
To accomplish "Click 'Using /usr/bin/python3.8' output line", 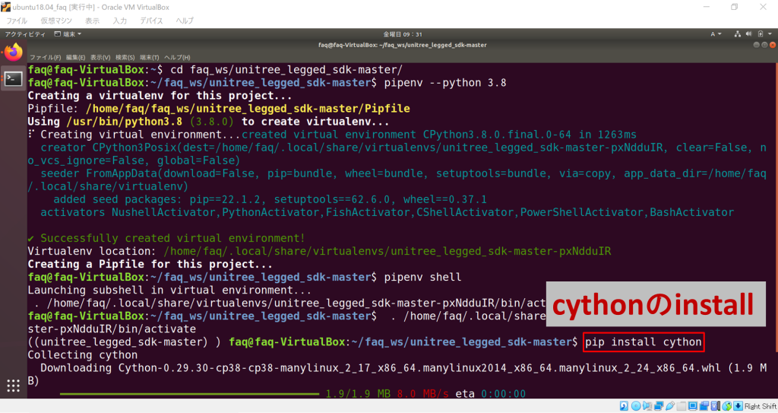I will coord(208,121).
